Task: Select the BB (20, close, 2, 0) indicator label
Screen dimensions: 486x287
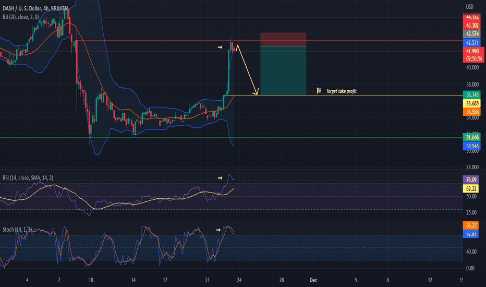Action: (21, 17)
